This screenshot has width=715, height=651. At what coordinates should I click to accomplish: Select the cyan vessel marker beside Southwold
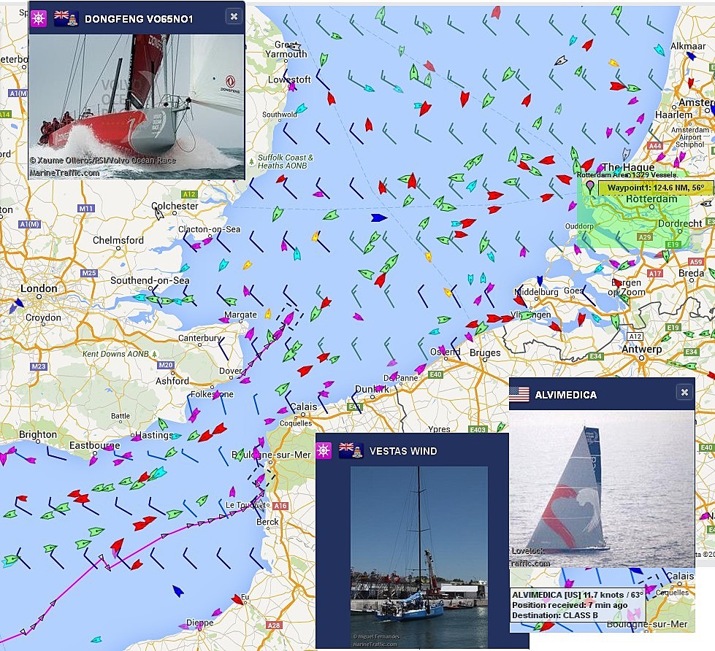pyautogui.click(x=301, y=109)
